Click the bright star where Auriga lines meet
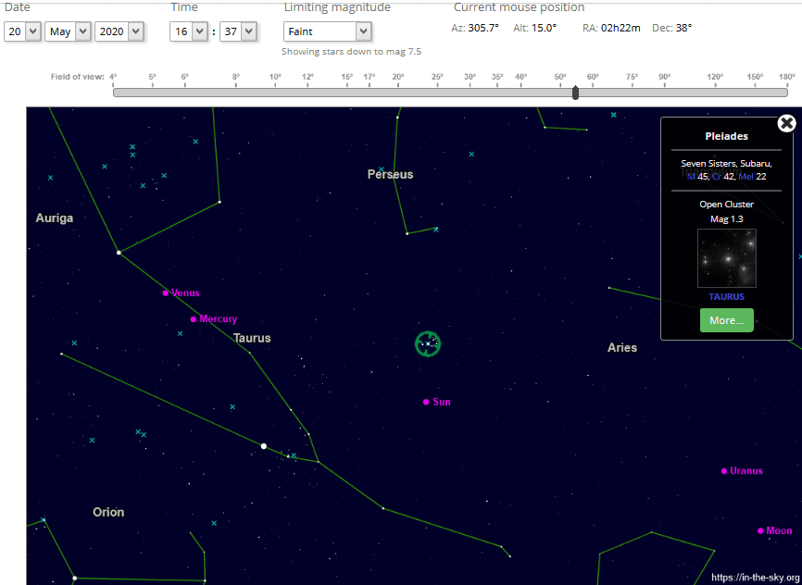Screen dimensions: 802x585 119,253
